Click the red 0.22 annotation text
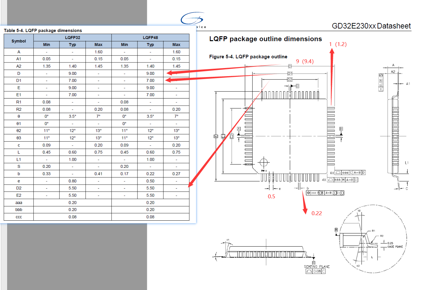Viewport: 440px width, 290px height. coord(317,213)
